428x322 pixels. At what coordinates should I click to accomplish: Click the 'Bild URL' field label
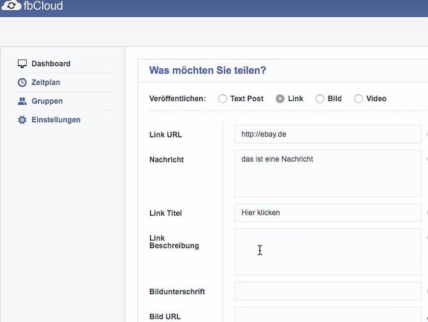click(x=165, y=317)
